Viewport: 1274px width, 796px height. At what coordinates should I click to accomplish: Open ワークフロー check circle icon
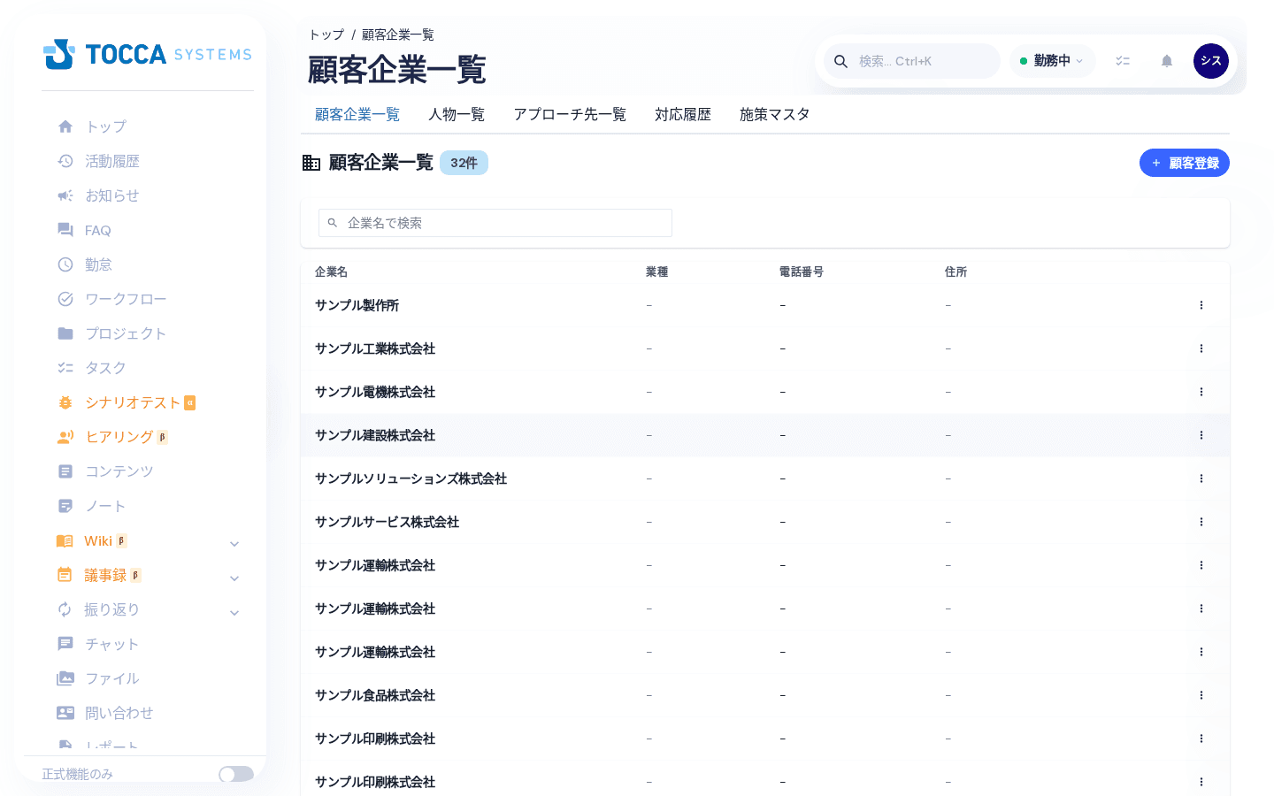tap(65, 299)
